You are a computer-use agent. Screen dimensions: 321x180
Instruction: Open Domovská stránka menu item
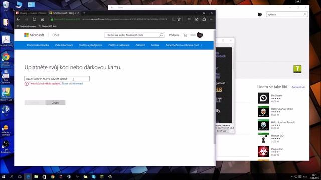38,45
